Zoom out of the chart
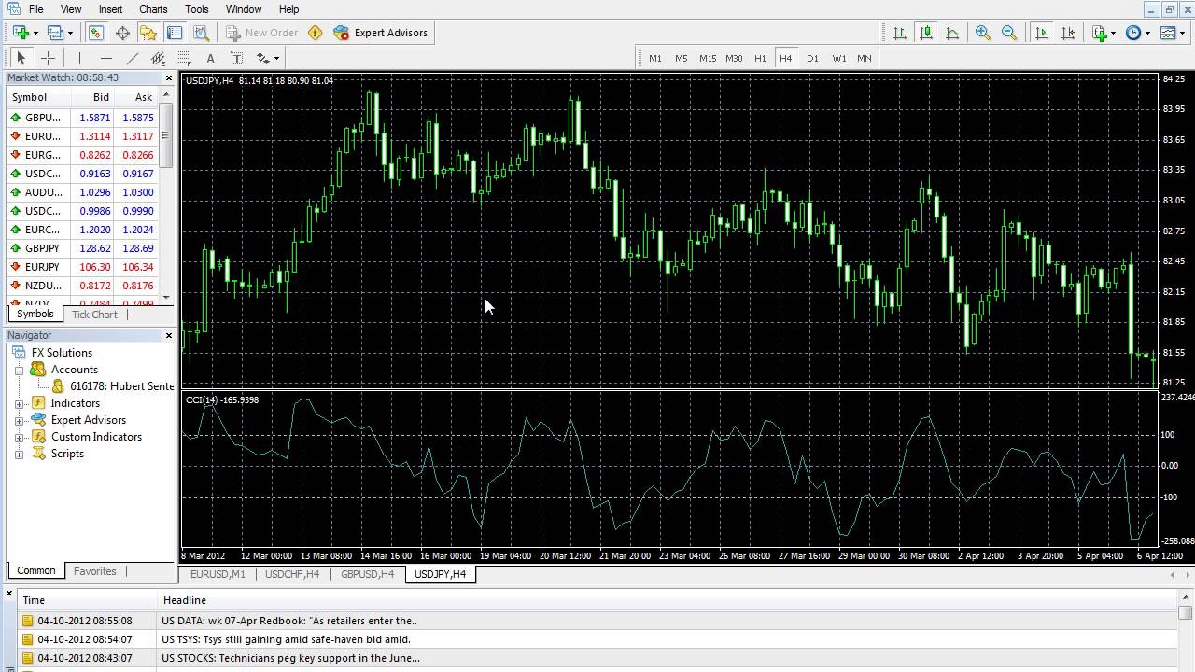This screenshot has height=672, width=1195. [x=1008, y=33]
